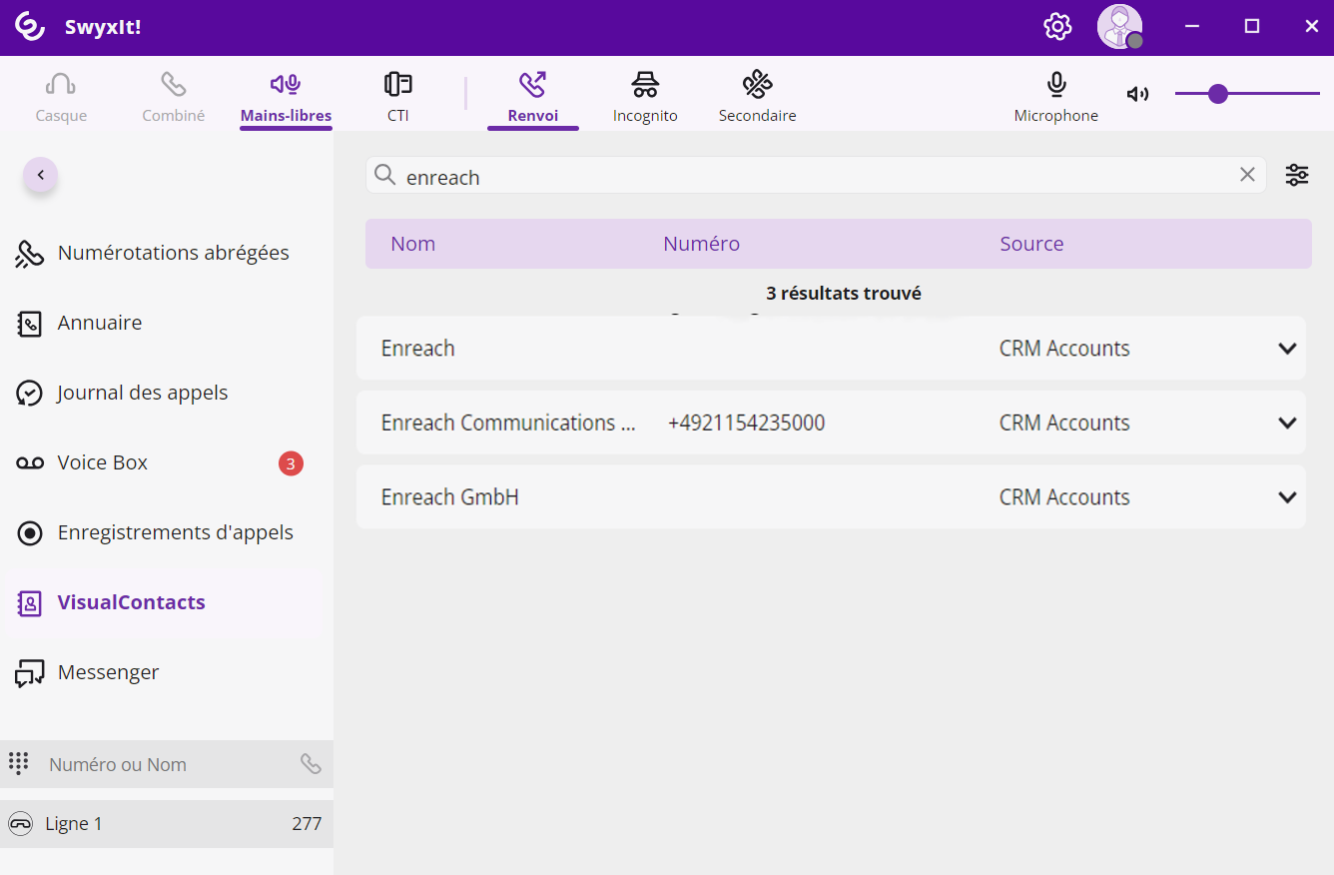This screenshot has height=875, width=1334.
Task: Click 3 résultats trouvé text
Action: coord(844,294)
